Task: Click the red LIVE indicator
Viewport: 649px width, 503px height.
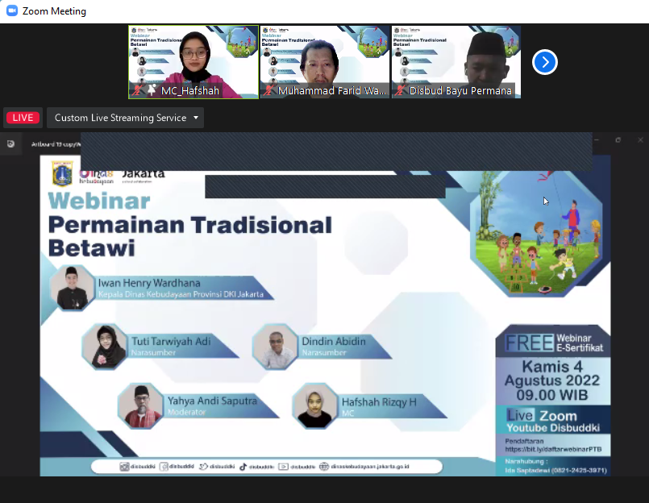Action: pyautogui.click(x=23, y=118)
